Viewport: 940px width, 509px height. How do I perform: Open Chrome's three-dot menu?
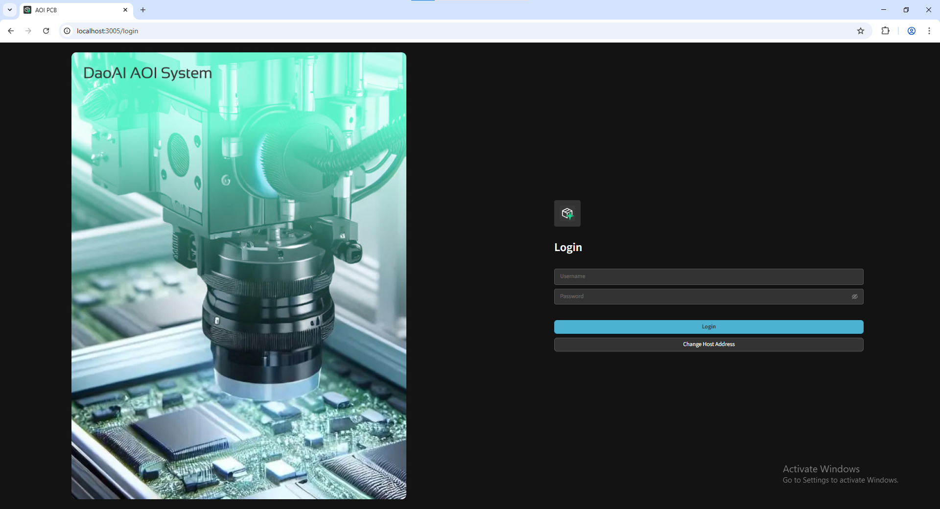929,31
